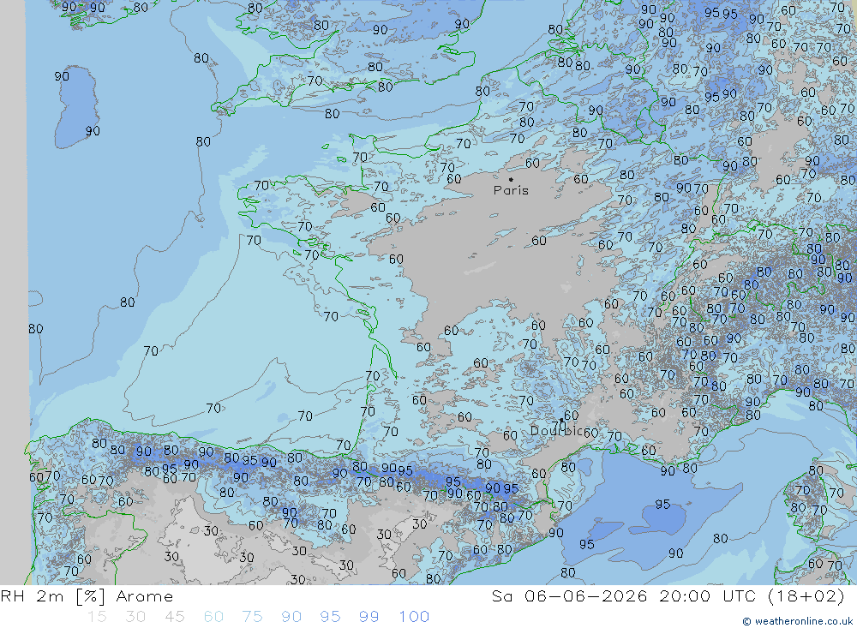This screenshot has height=628, width=857.
Task: Select the legend value 75
Action: point(253,617)
